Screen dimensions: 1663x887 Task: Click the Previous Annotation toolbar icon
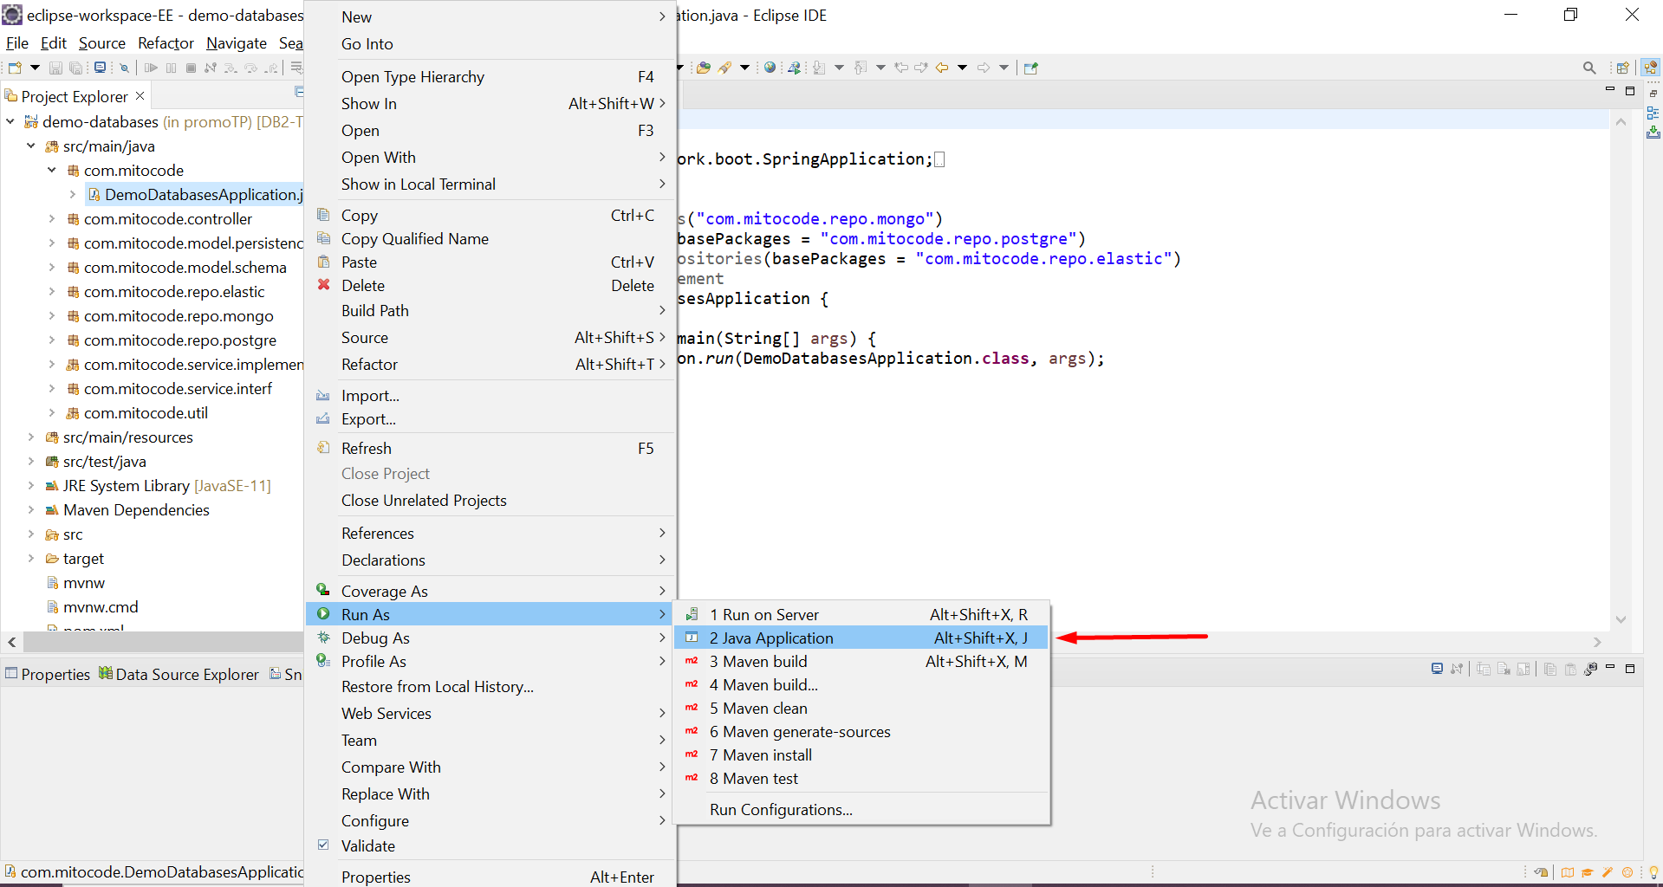[x=861, y=68]
